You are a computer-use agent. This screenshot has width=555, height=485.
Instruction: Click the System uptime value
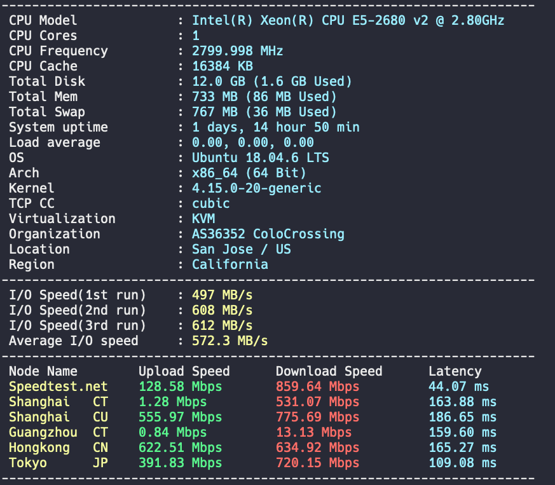point(276,127)
